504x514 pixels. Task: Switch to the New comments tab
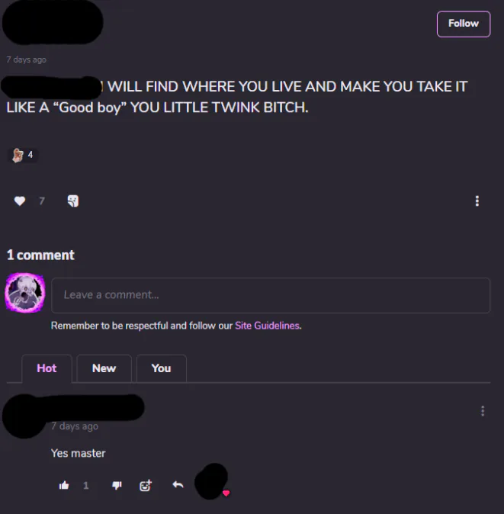click(104, 368)
